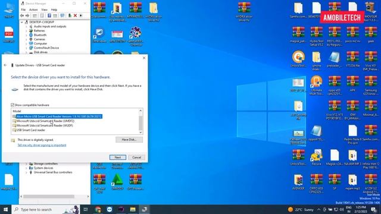381x214 pixels.
Task: Open clock showing 1:25 PM
Action: [361, 209]
